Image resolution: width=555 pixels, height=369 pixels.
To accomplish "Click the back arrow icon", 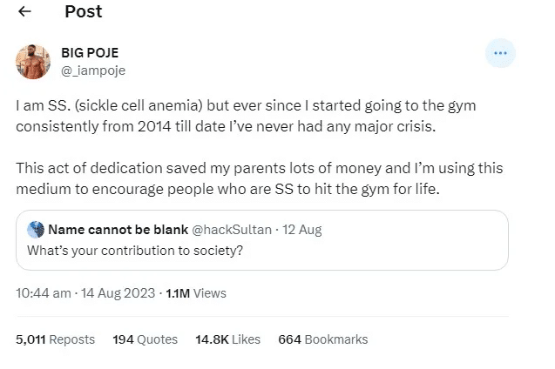I will click(25, 12).
